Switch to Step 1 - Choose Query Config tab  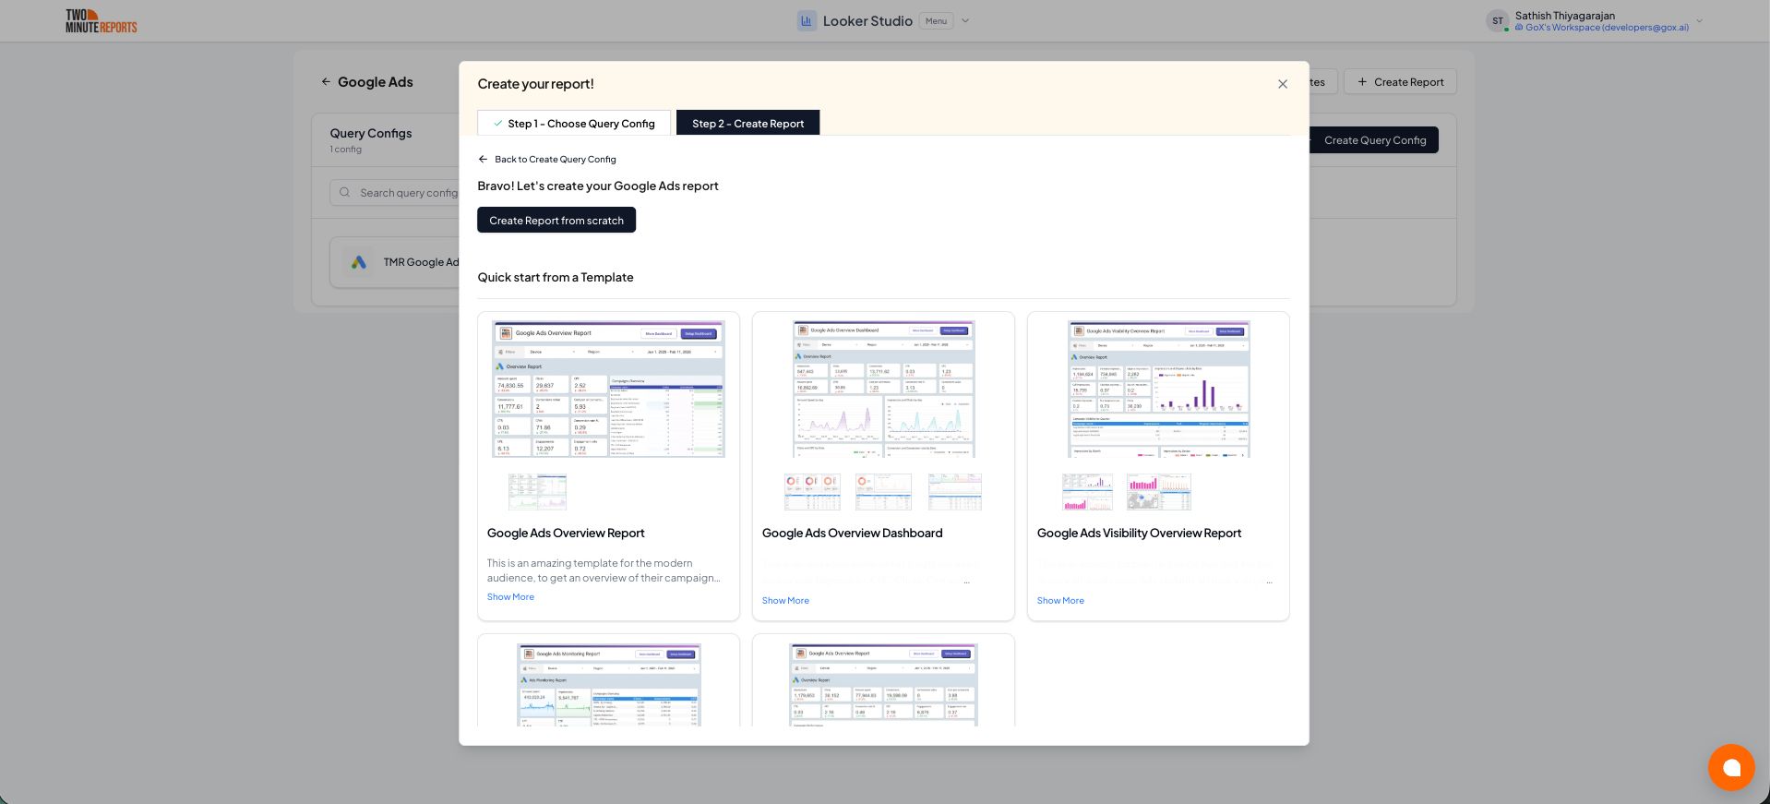574,123
